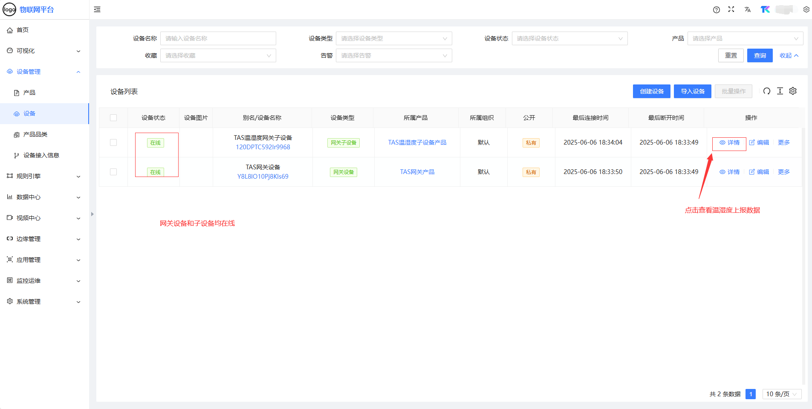Click the 创建设备 button

[651, 91]
